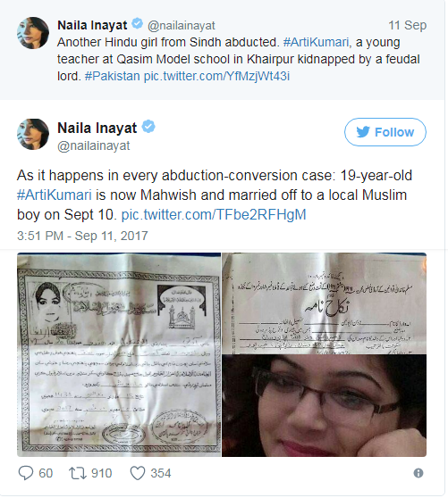This screenshot has width=448, height=498.
Task: Open the #ArtiKumari hashtag in the top tweet
Action: coord(317,42)
